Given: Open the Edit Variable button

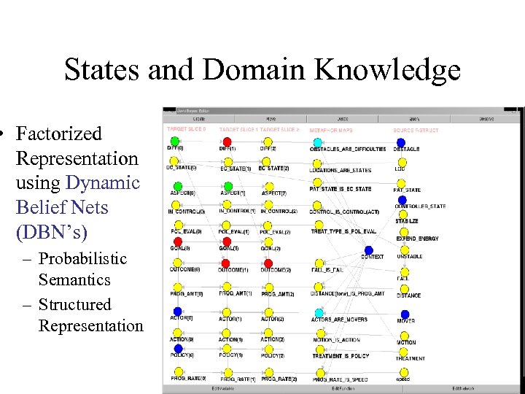Looking at the screenshot, I should click(222, 389).
